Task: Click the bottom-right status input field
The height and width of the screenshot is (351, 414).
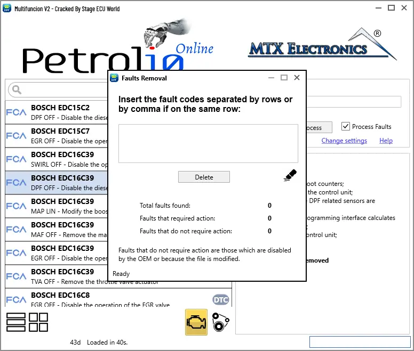Action: (359, 341)
